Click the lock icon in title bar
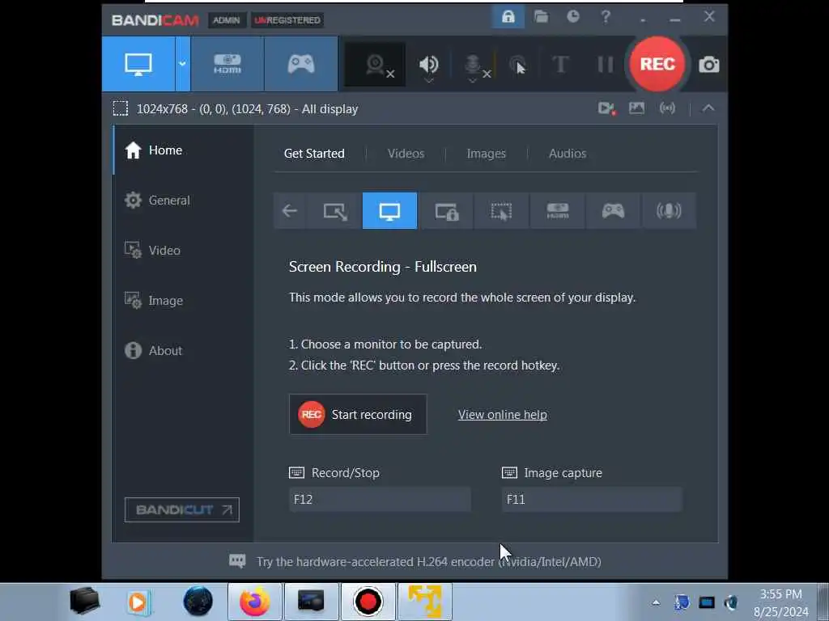This screenshot has width=829, height=621. (x=508, y=17)
